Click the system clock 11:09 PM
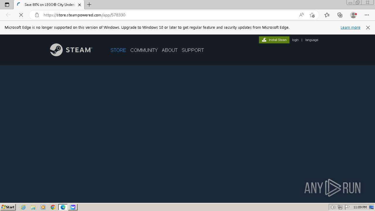375x211 pixels. coord(360,207)
